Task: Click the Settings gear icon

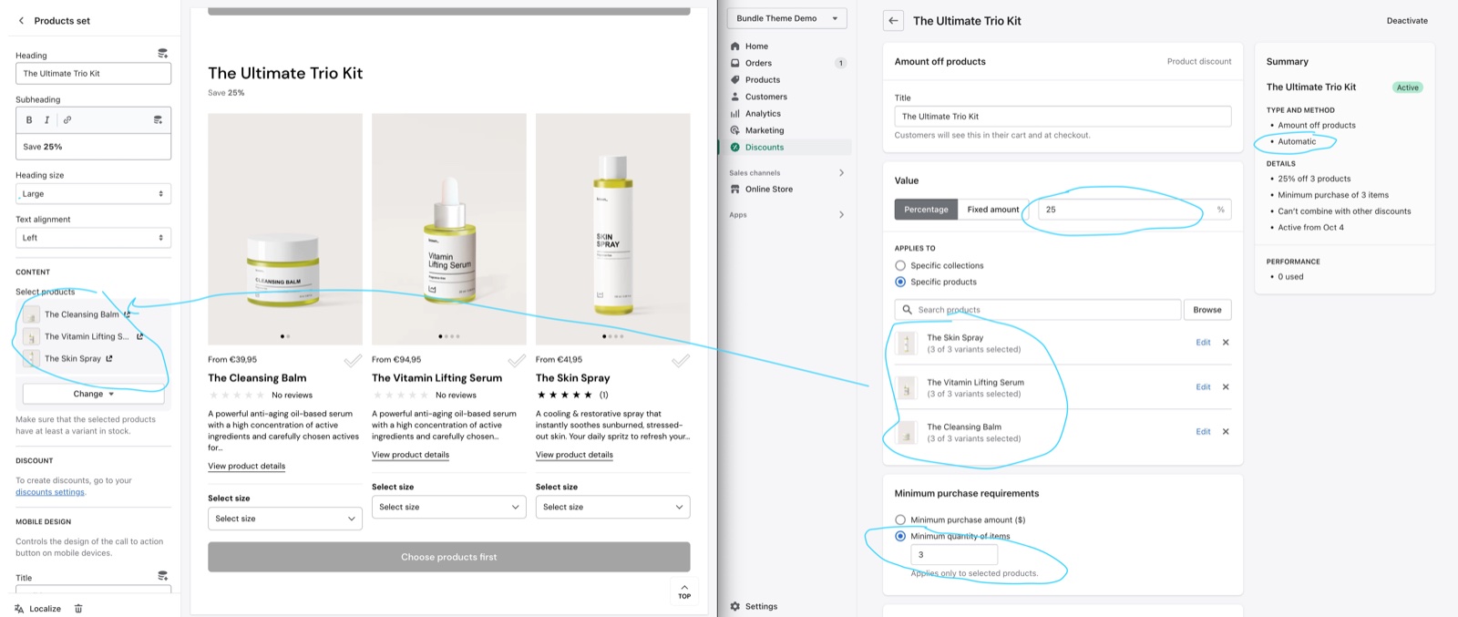Action: click(x=735, y=606)
